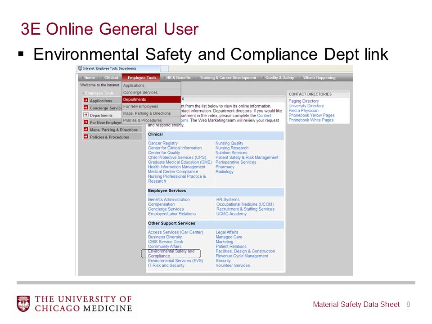
Task: Open Occupational Medicine (UCOM) link
Action: pyautogui.click(x=245, y=204)
